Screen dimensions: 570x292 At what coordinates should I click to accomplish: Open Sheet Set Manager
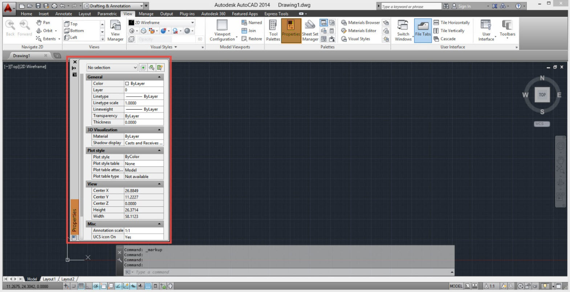[x=310, y=31]
